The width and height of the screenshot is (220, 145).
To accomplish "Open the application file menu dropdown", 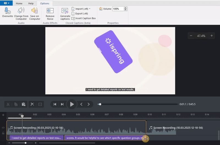I will [6, 3].
